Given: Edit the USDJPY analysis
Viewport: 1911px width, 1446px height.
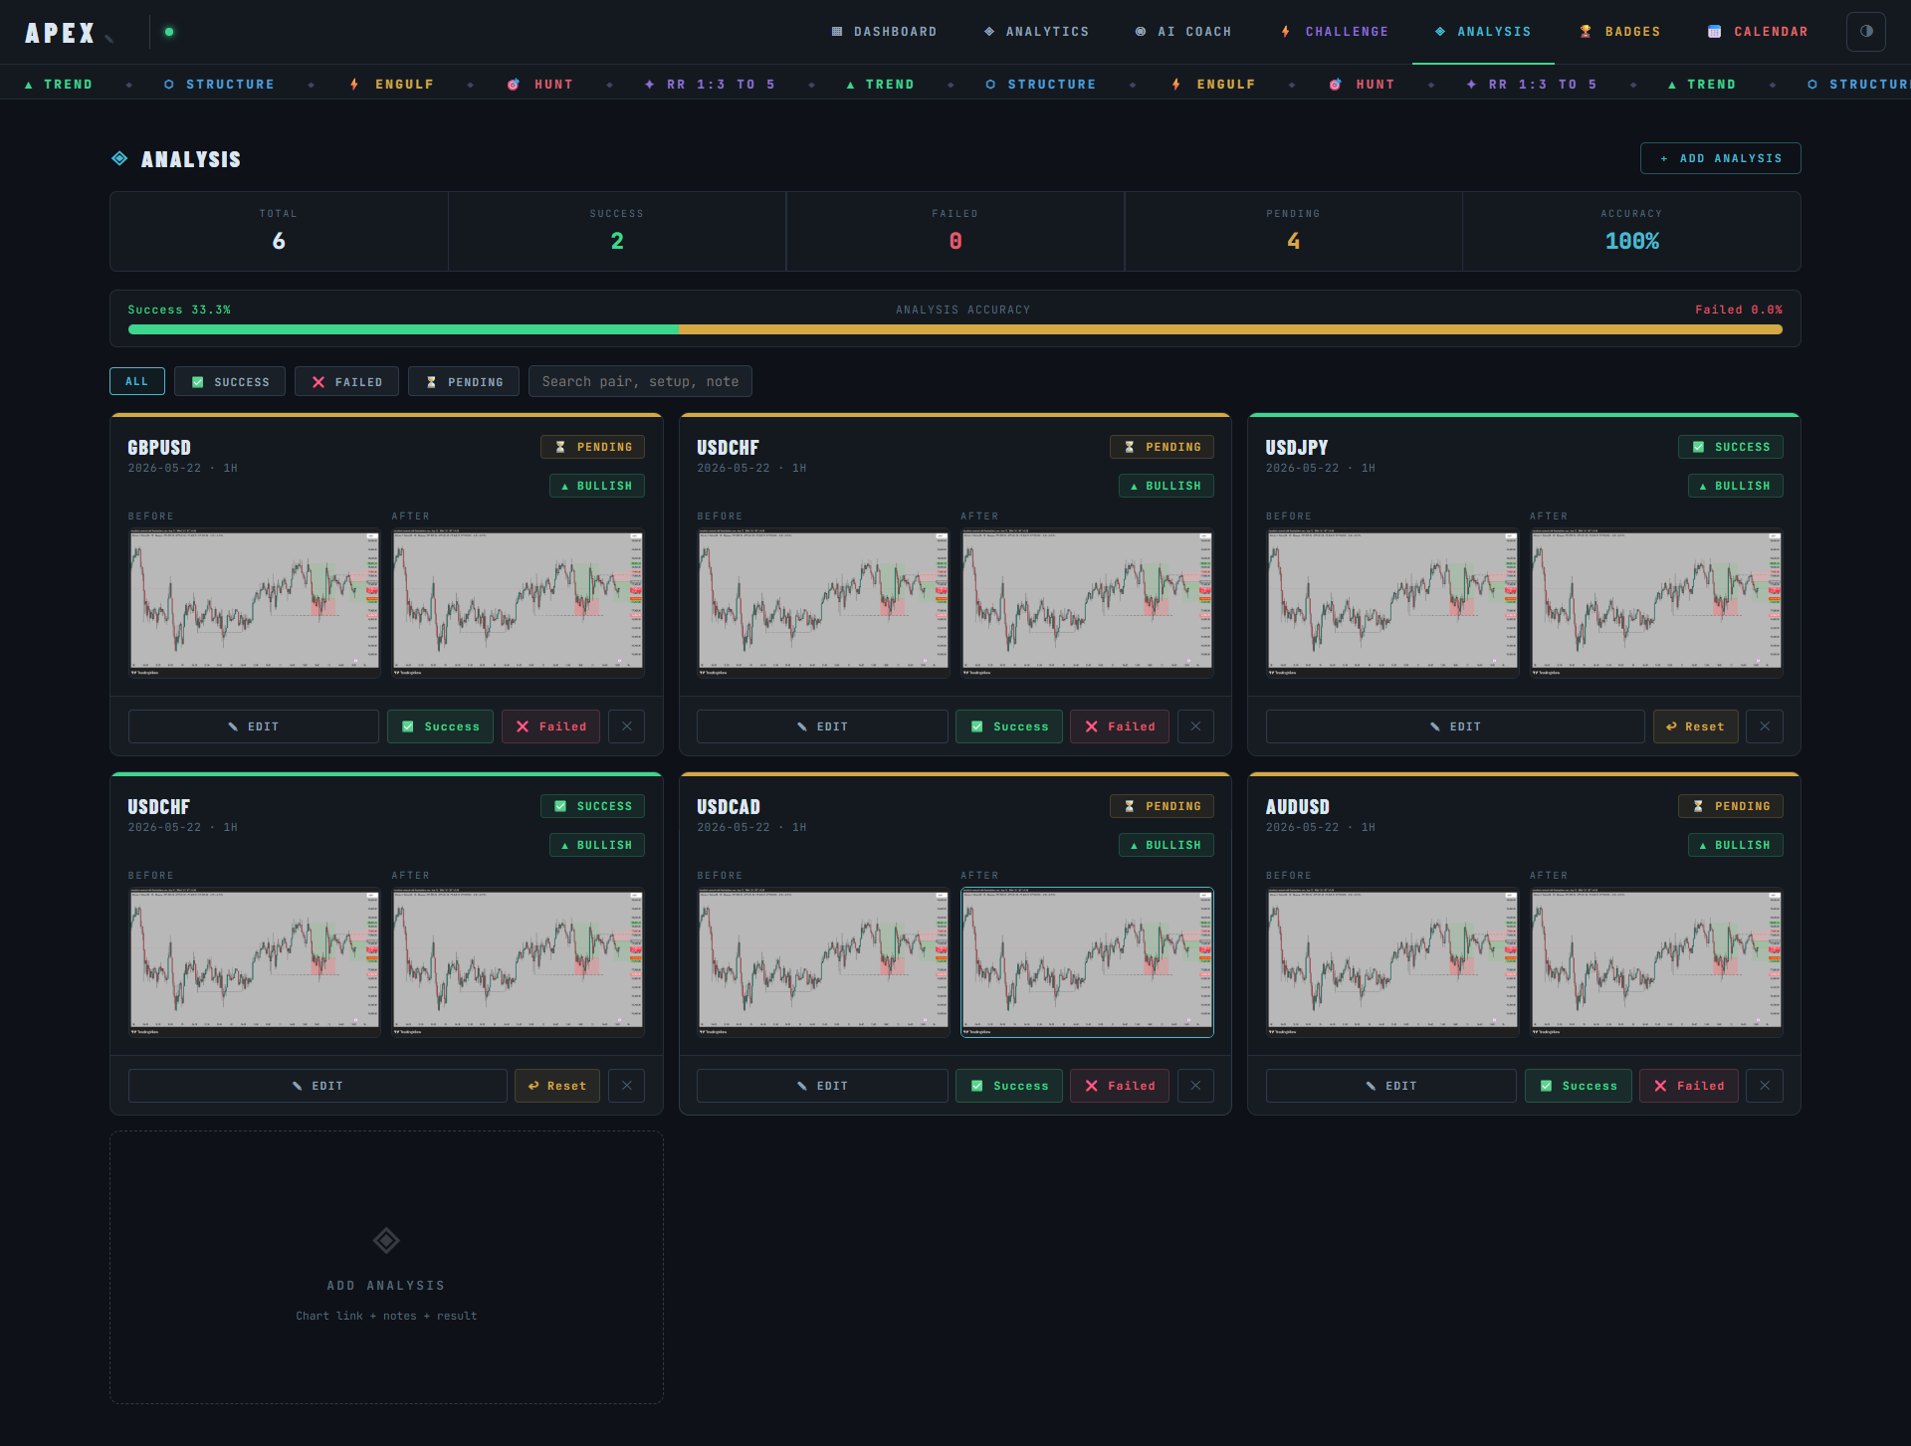Looking at the screenshot, I should (1455, 726).
